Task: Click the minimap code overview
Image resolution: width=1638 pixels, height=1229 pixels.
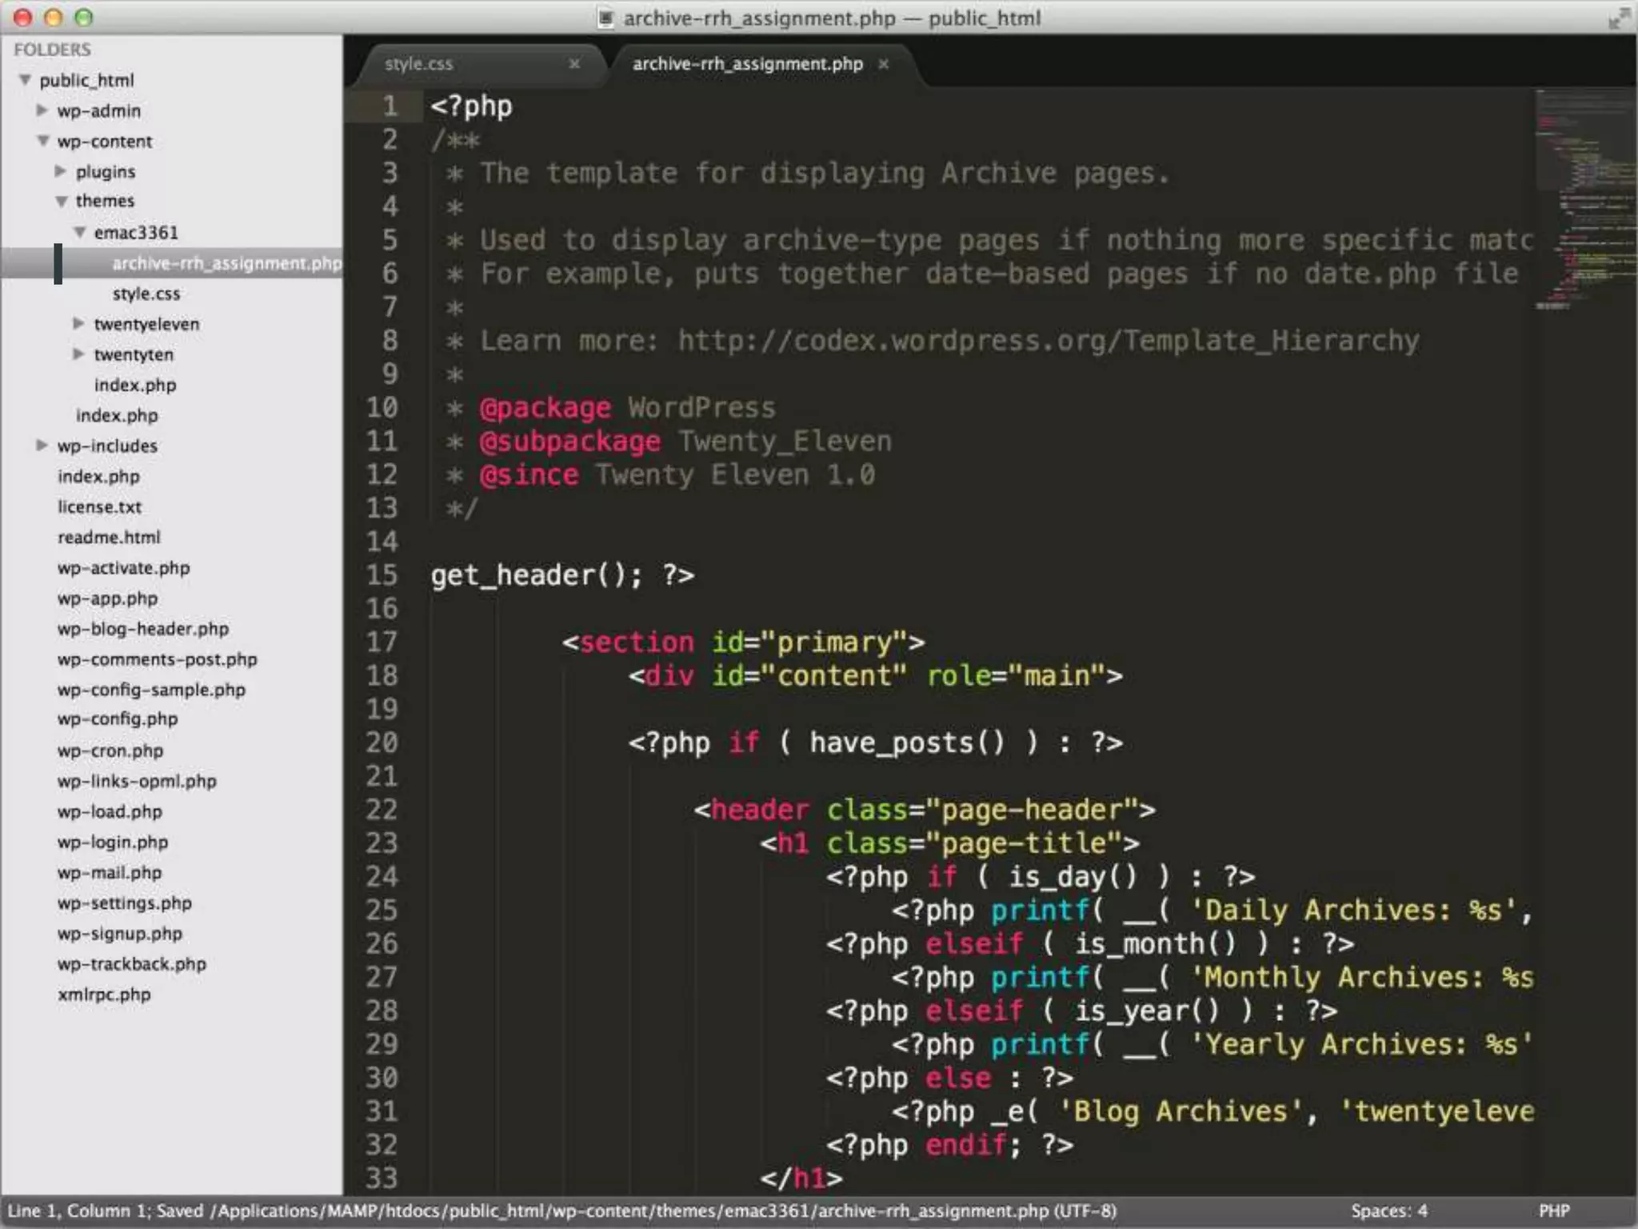Action: tap(1584, 200)
